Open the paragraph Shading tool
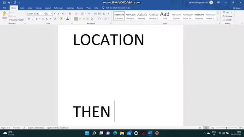The height and width of the screenshot is (137, 244). tap(99, 19)
